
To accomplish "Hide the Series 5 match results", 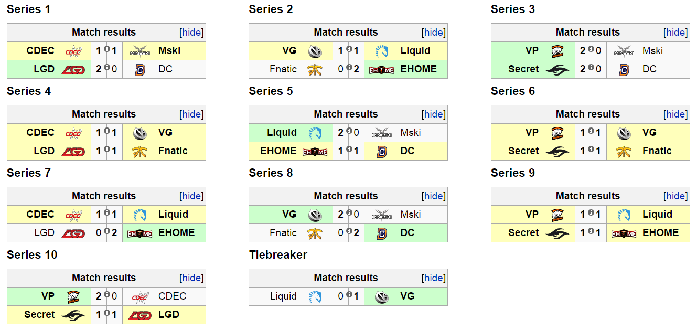I will [x=434, y=114].
